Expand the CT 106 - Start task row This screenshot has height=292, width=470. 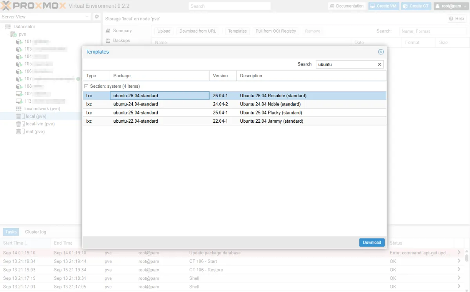pos(459,261)
